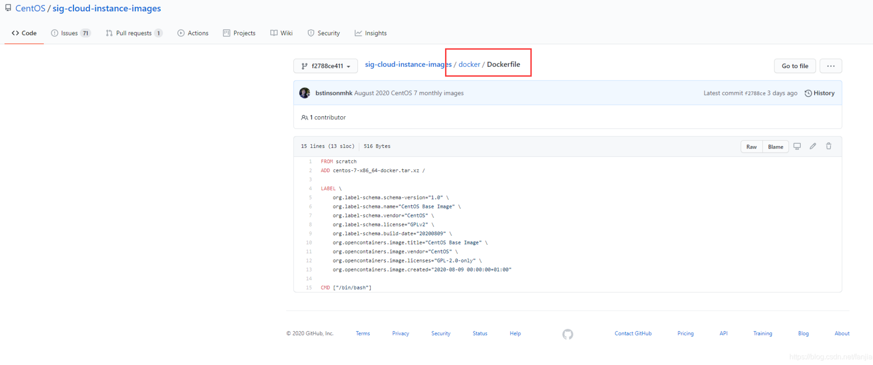Open the docker folder breadcrumb link
Viewport: 873px width, 365px height.
coord(469,64)
